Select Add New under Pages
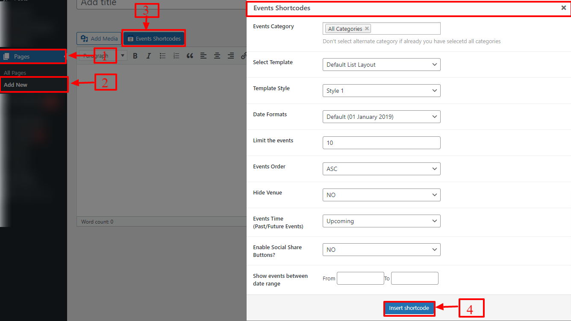Screen dimensions: 571x321 [15, 85]
